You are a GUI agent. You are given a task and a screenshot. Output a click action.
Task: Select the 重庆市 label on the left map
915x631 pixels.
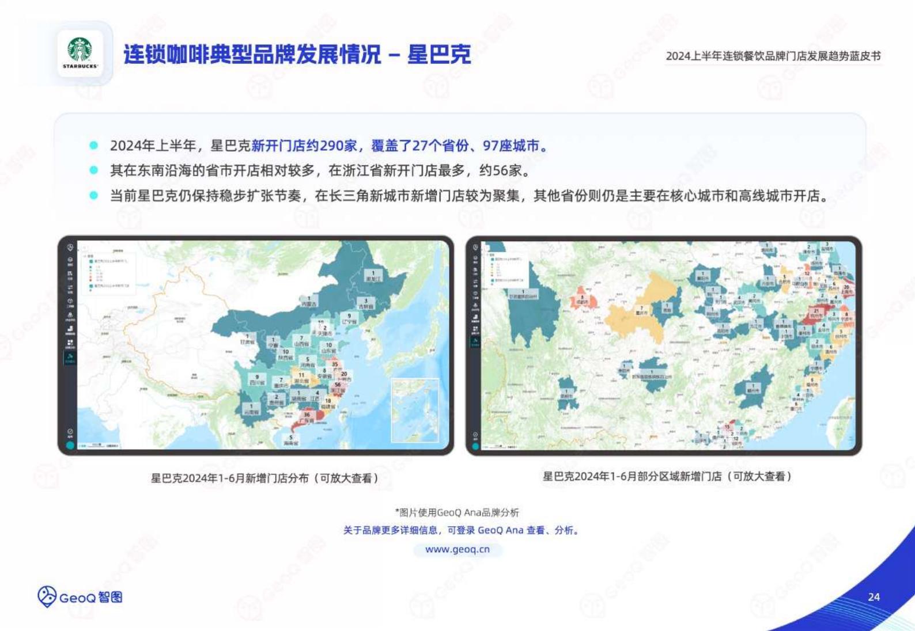click(x=281, y=382)
